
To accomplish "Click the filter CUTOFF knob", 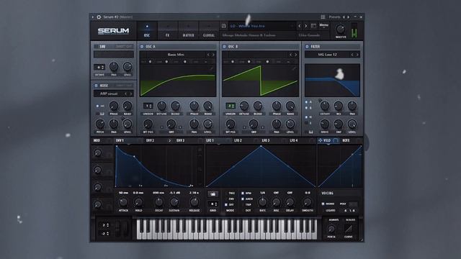I will [x=325, y=106].
